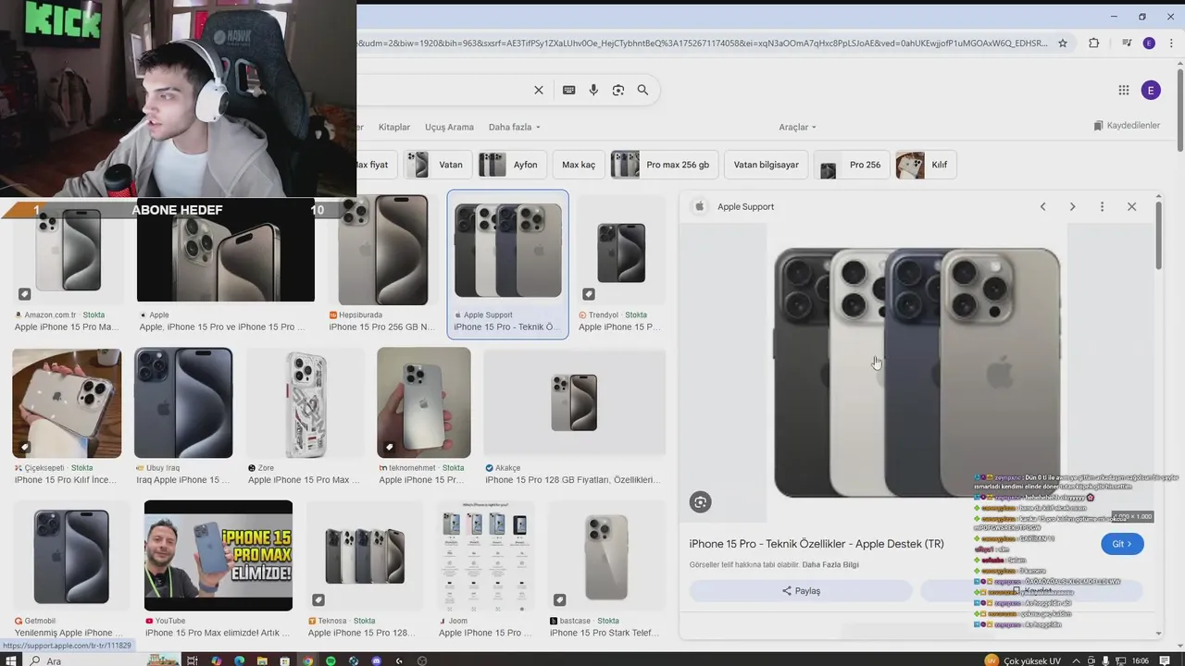Image resolution: width=1185 pixels, height=666 pixels.
Task: Open the Zore case result image
Action: point(305,403)
